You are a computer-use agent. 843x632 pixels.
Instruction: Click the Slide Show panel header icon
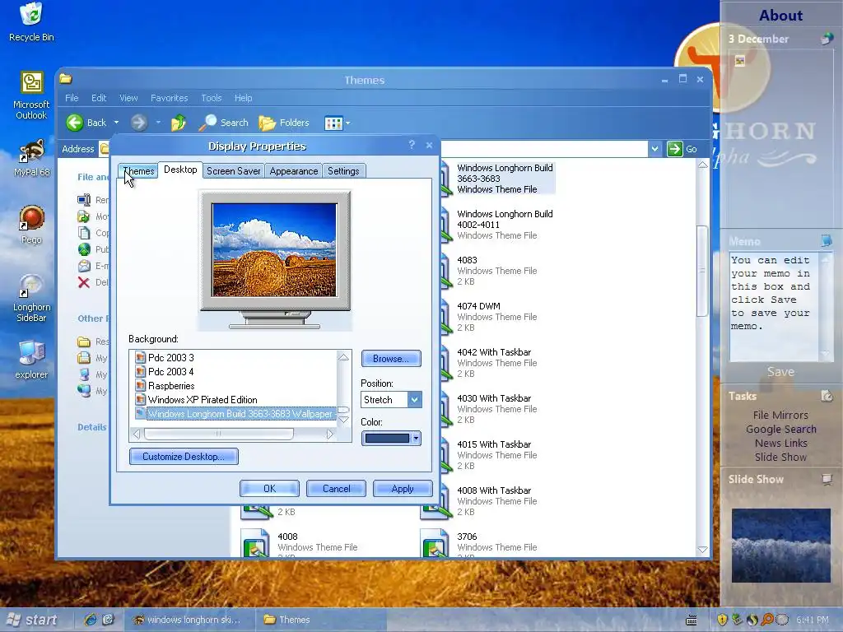(827, 479)
